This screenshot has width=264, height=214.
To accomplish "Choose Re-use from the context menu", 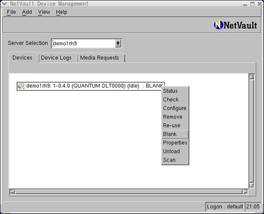I will tap(175, 125).
